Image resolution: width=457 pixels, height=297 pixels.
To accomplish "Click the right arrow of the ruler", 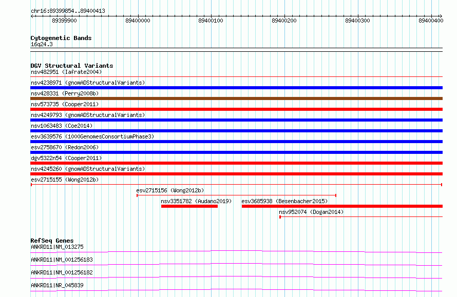I will pos(441,16).
